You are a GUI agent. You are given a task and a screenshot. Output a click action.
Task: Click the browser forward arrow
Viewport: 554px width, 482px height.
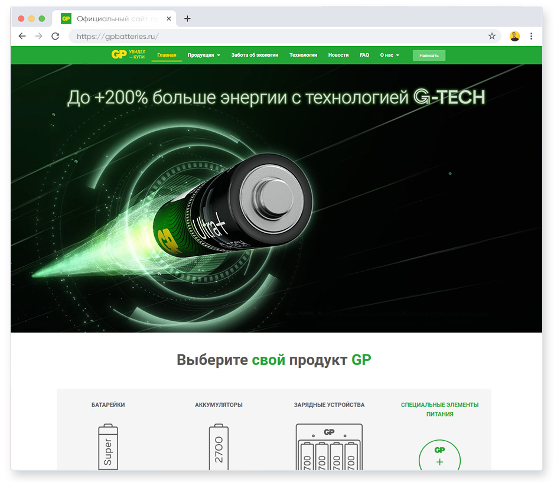39,36
